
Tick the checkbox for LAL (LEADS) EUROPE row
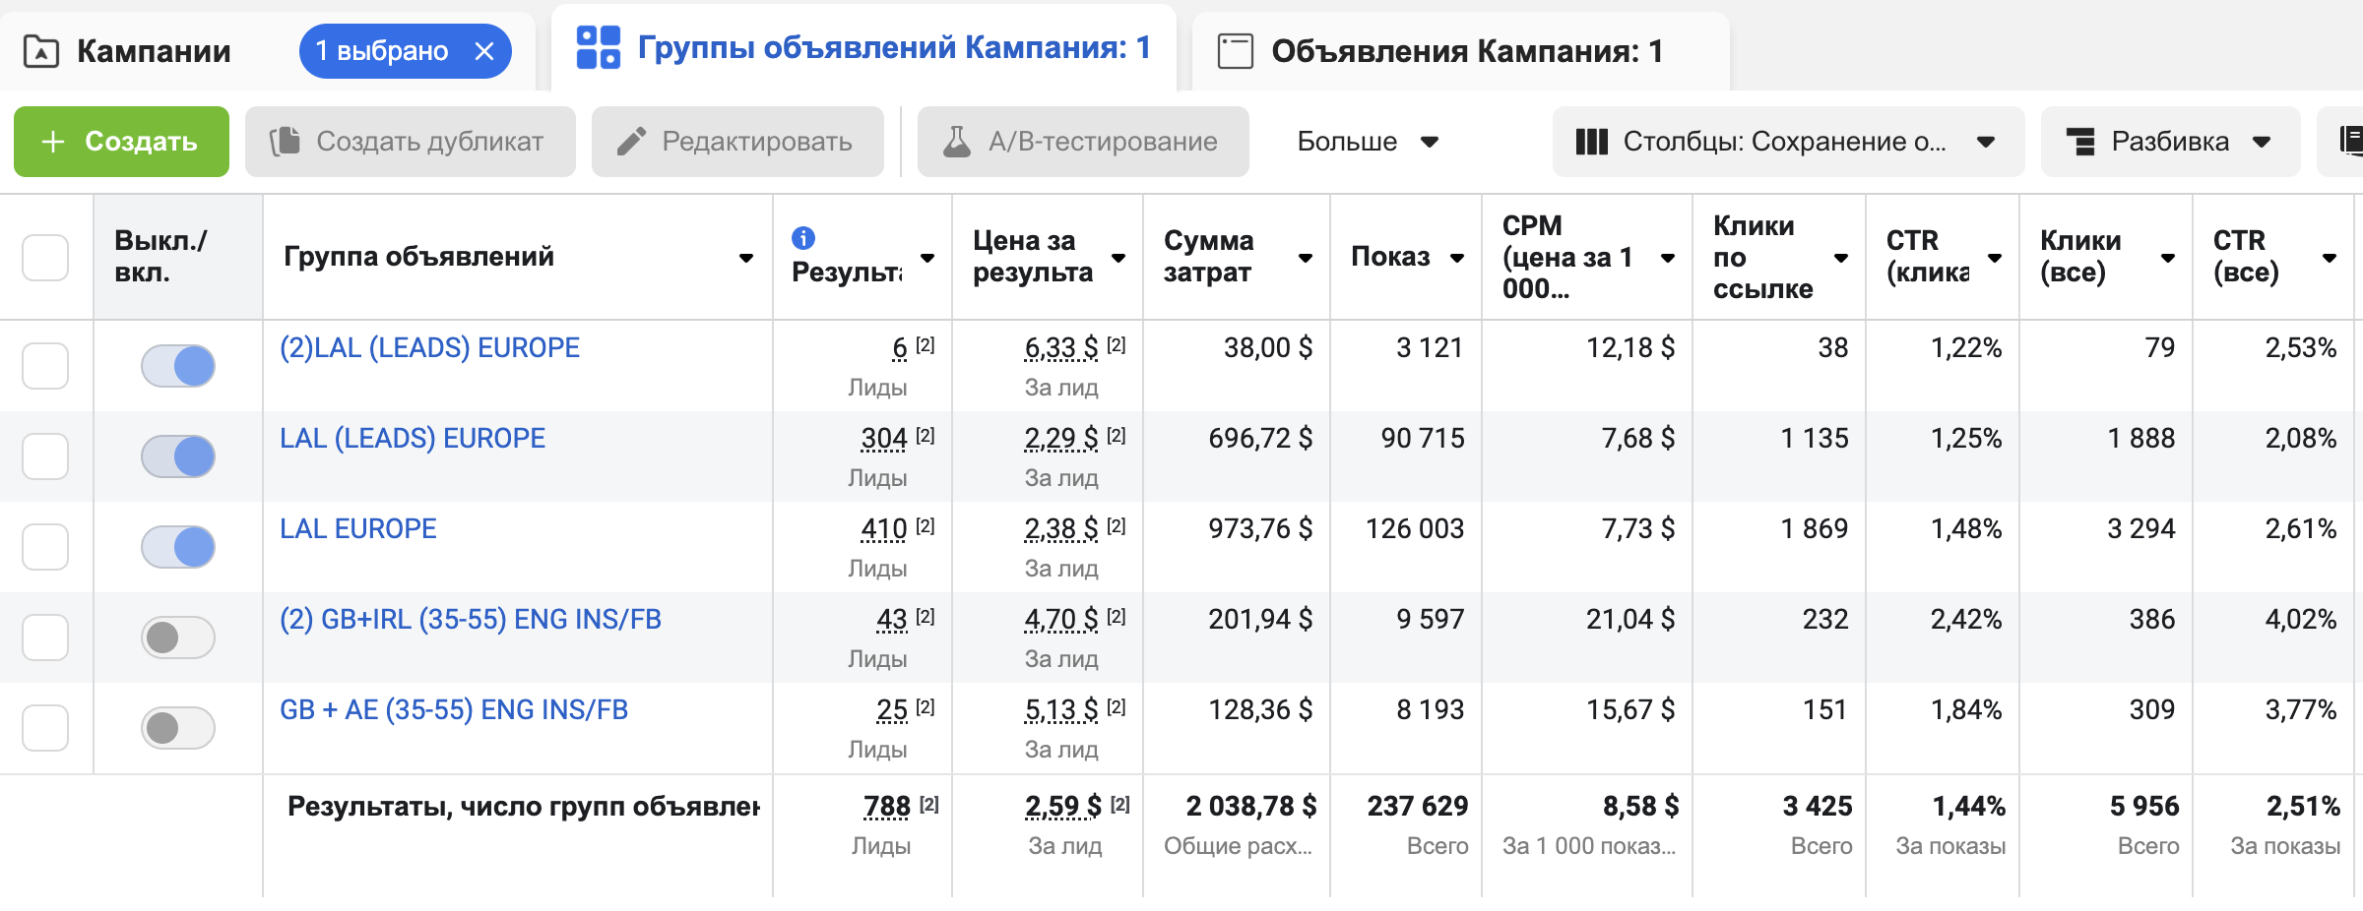pos(45,456)
